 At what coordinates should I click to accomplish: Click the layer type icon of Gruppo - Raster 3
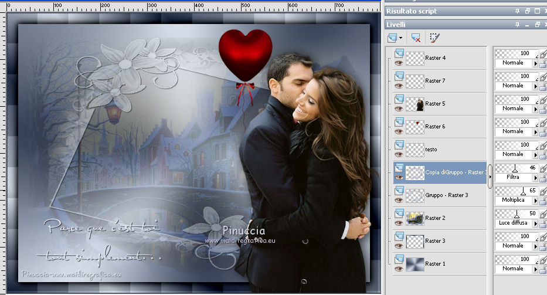tap(399, 190)
